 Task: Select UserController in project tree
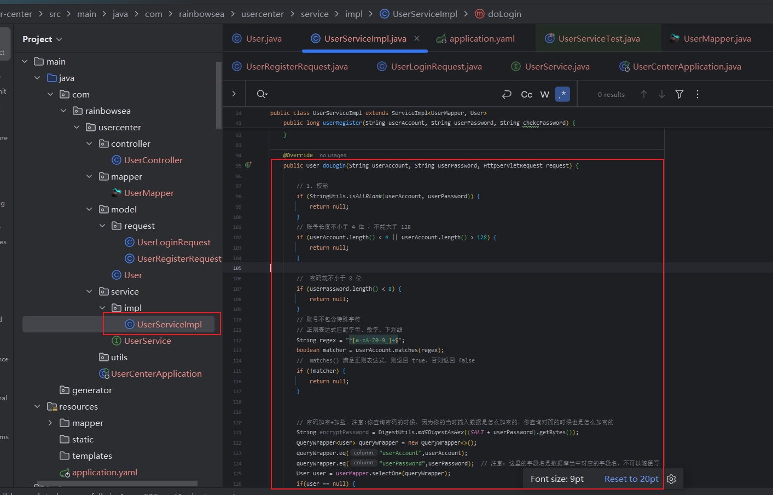coord(153,160)
